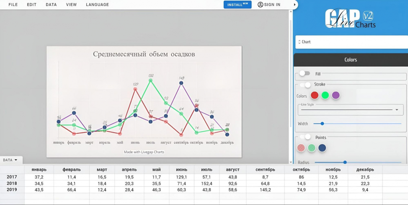408x205 pixels.
Task: Click the Made with Livegap Charts link
Action: 144,152
